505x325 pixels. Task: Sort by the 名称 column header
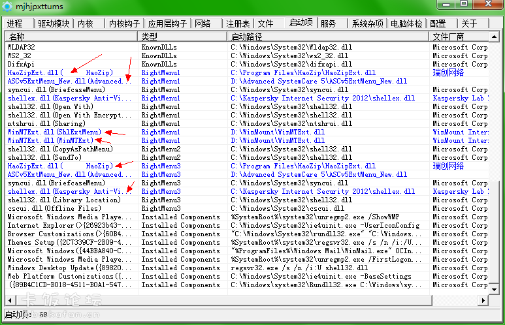tap(71, 37)
